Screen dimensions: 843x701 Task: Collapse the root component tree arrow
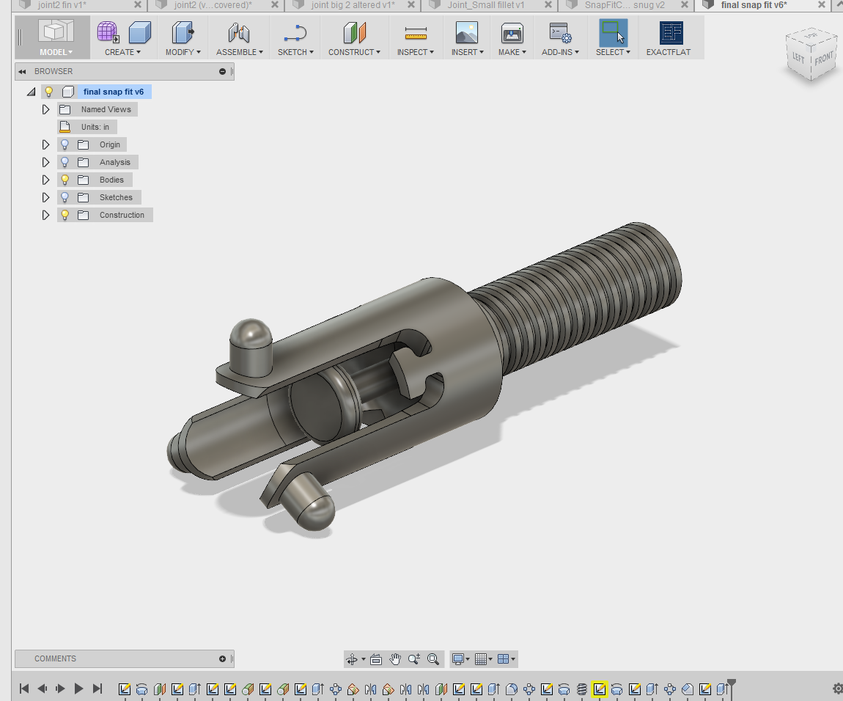coord(32,92)
